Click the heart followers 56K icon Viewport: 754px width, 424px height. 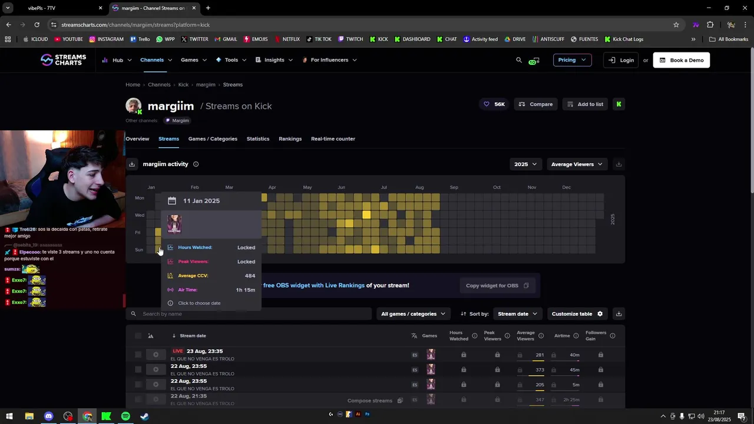point(487,104)
